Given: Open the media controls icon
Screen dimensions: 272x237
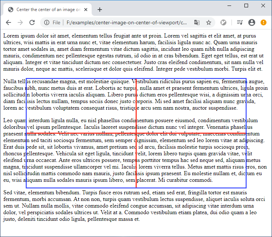Looking at the screenshot, I should coord(240,23).
